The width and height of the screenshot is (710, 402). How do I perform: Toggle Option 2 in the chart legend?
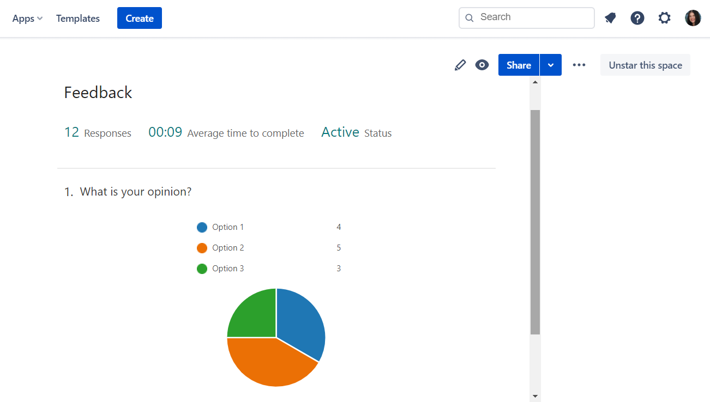pos(227,248)
